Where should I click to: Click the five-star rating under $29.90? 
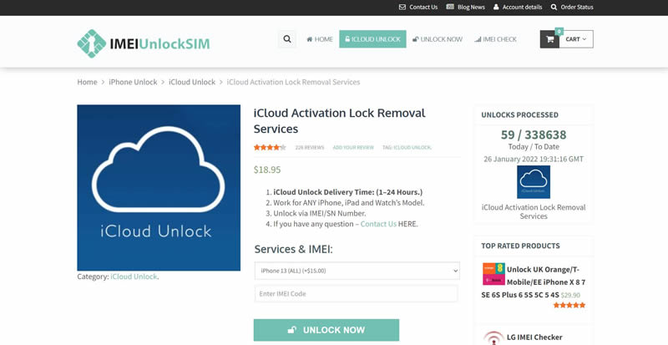pyautogui.click(x=569, y=306)
